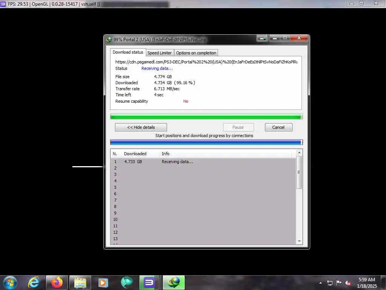Click the red Resume capability 'No'
386x290 pixels.
point(185,101)
